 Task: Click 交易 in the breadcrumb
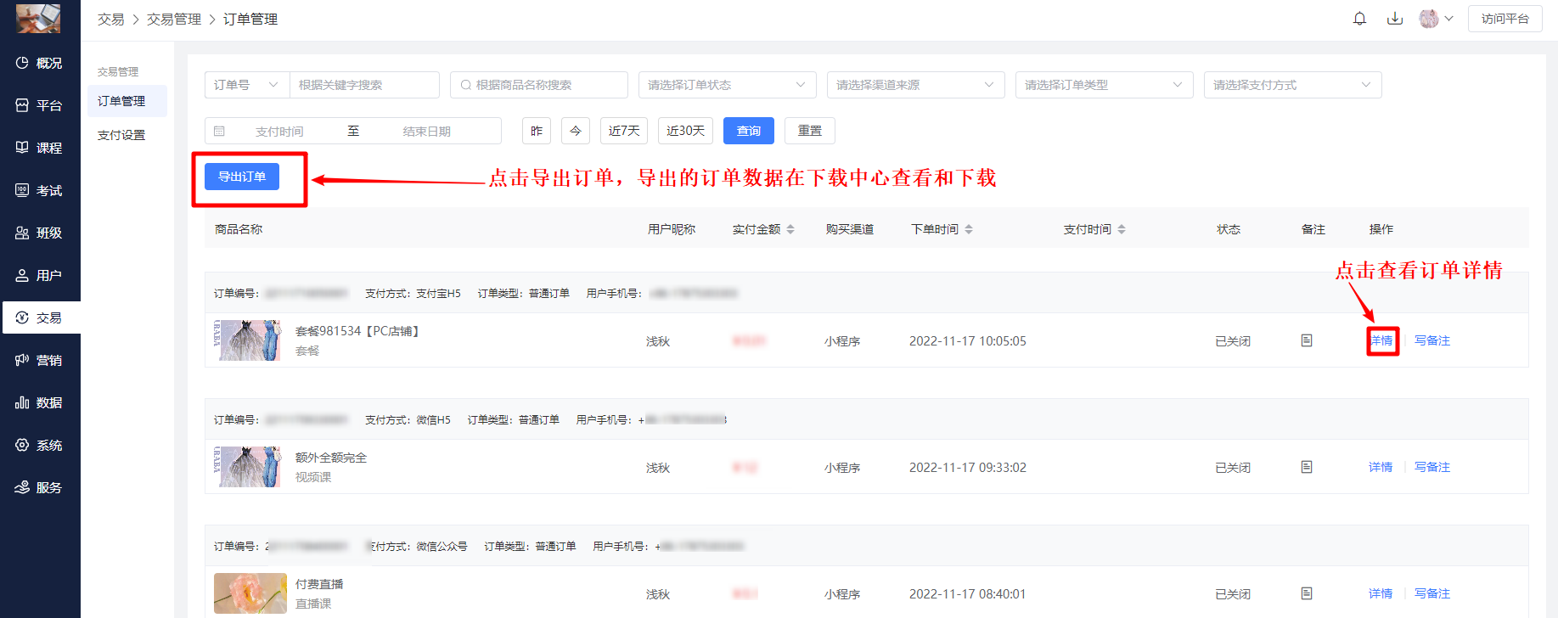point(111,19)
